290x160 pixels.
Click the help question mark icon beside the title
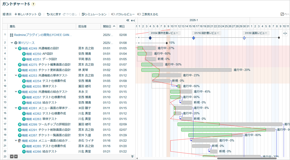(x=34, y=4)
